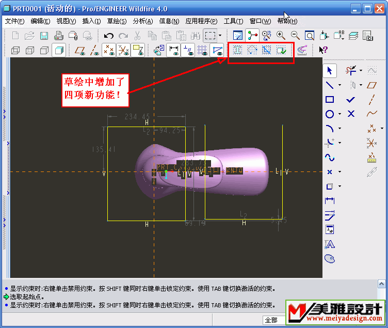Expand the Trim tool flyout arrow
388x328 pixels.
(x=361, y=71)
